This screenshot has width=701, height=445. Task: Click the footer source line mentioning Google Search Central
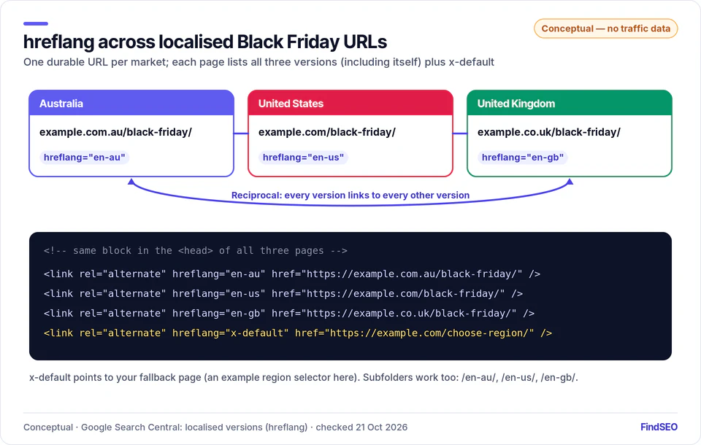pos(215,427)
